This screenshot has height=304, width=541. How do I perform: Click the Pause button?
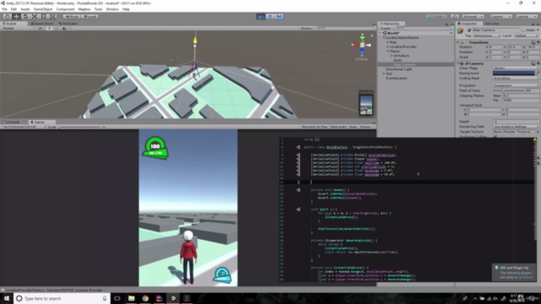coord(270,17)
